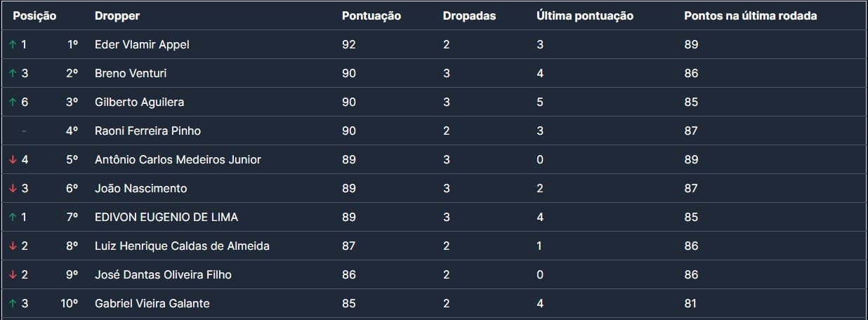Click Gabriel Vieira Galante's name
The width and height of the screenshot is (868, 320).
(152, 304)
